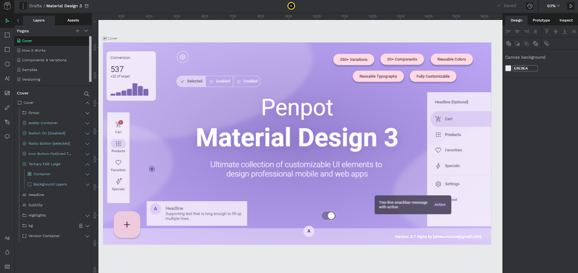Apply boolean difference icon
Image resolution: width=578 pixels, height=273 pixels.
pyautogui.click(x=517, y=43)
